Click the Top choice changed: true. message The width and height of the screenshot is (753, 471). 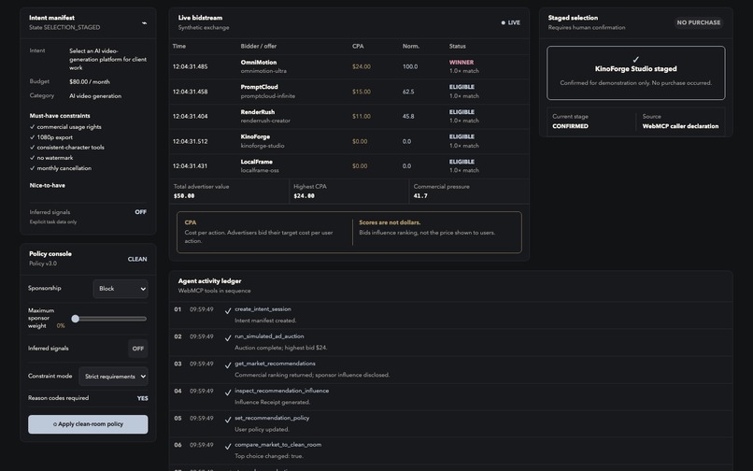(x=269, y=456)
